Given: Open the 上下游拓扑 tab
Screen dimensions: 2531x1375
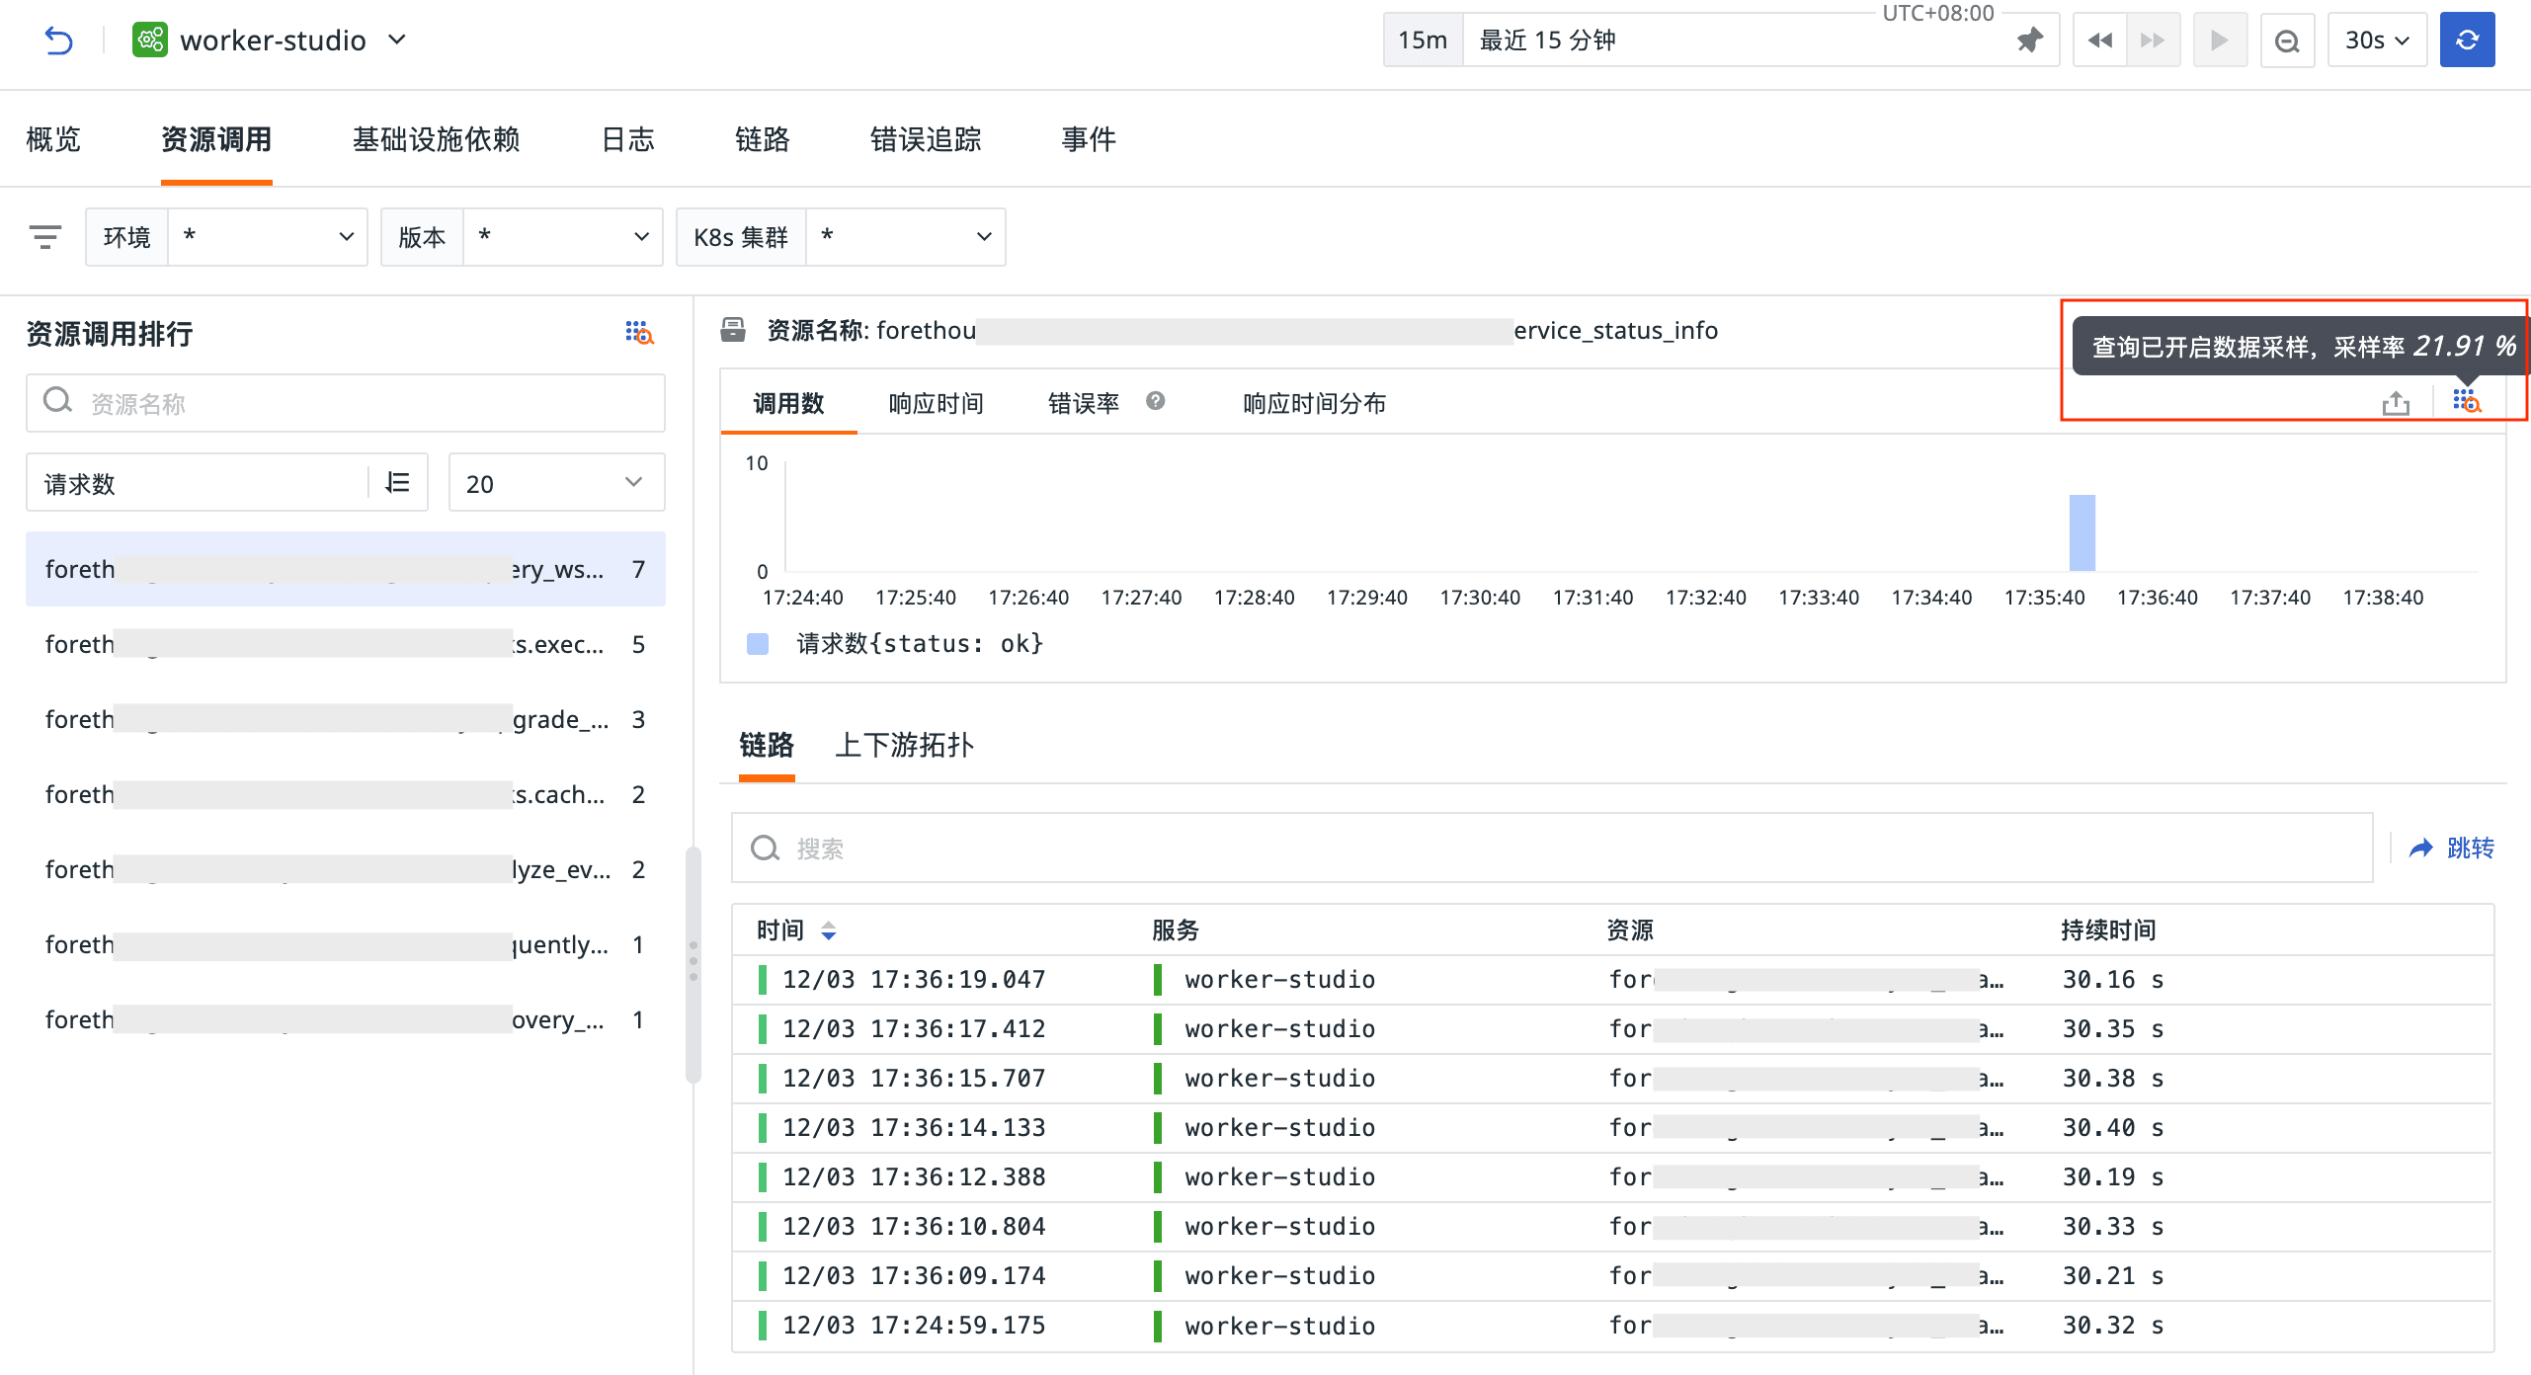Looking at the screenshot, I should click(904, 745).
